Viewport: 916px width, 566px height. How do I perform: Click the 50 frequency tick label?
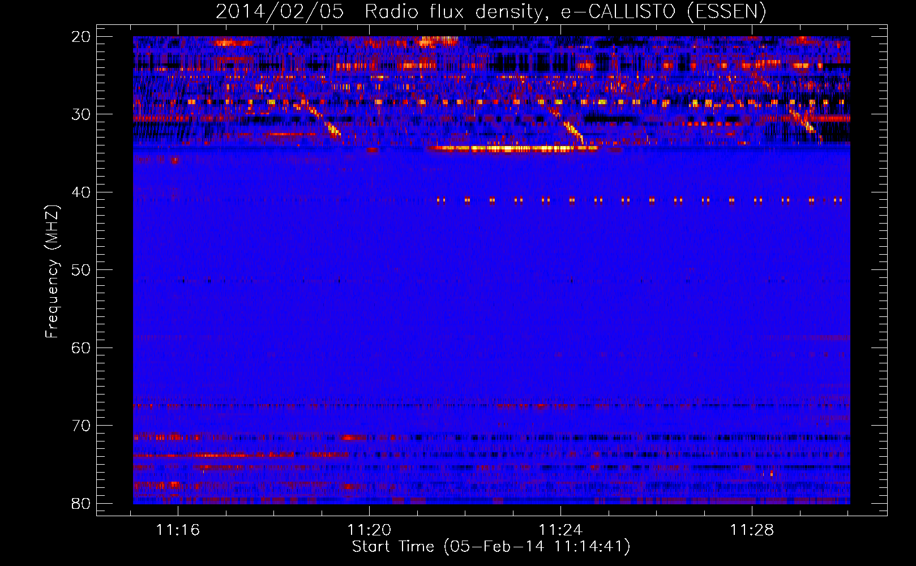click(x=81, y=270)
